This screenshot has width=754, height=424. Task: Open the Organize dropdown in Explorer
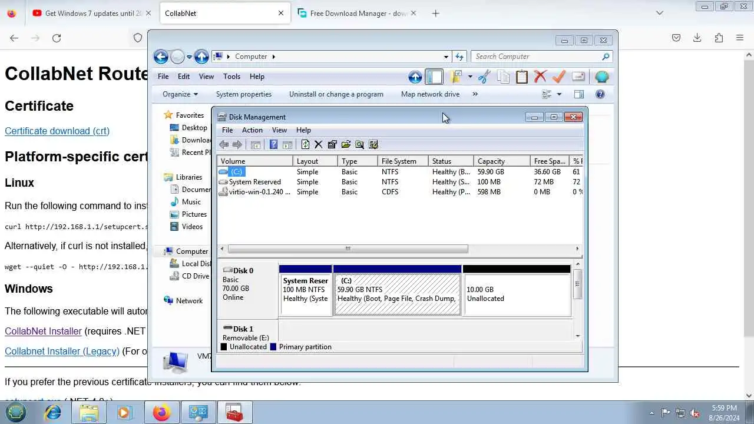180,94
